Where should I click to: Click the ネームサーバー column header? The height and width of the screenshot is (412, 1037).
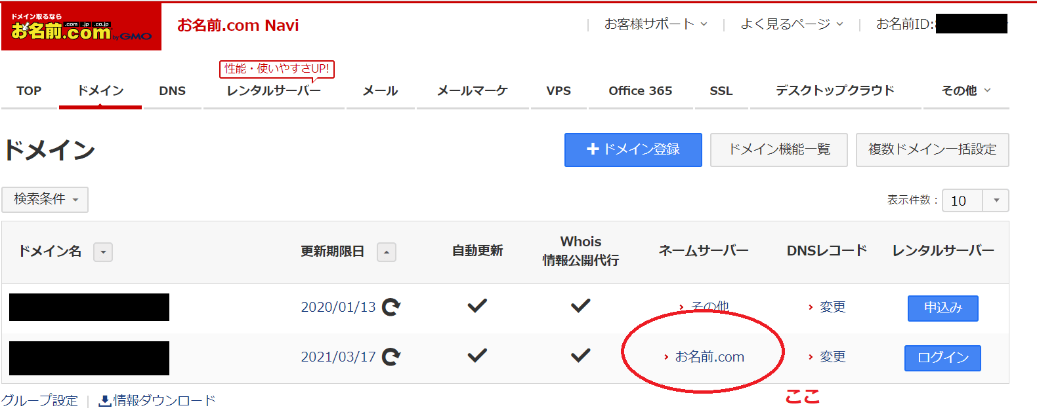704,251
